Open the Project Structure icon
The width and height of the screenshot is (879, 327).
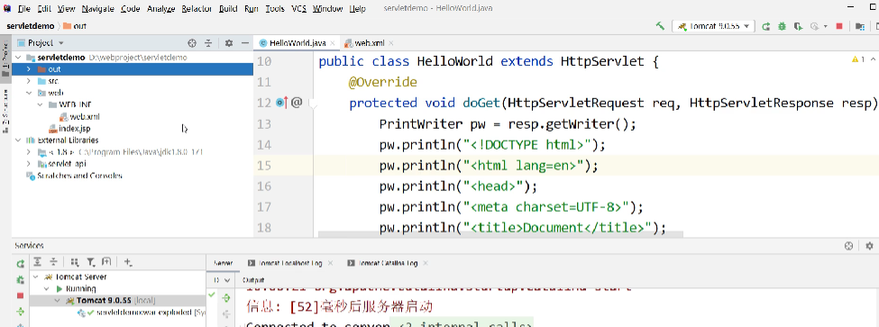pos(859,26)
